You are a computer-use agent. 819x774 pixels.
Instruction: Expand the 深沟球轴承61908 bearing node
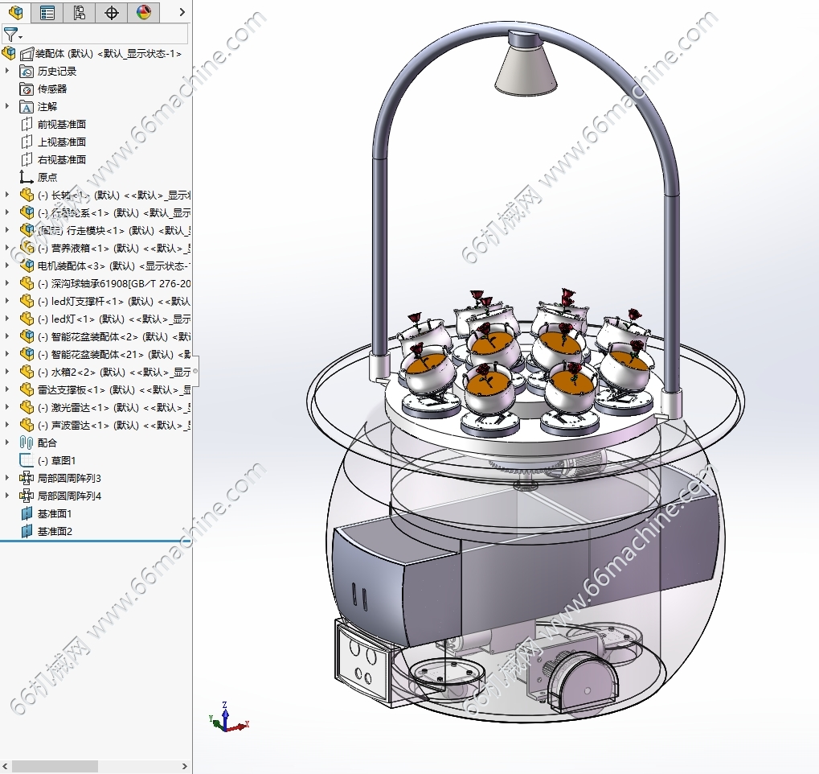click(x=6, y=283)
